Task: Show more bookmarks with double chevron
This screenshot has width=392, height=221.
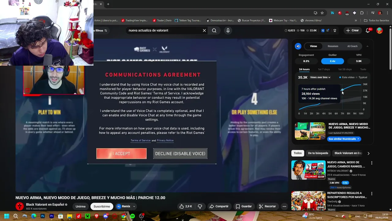Action: [356, 21]
